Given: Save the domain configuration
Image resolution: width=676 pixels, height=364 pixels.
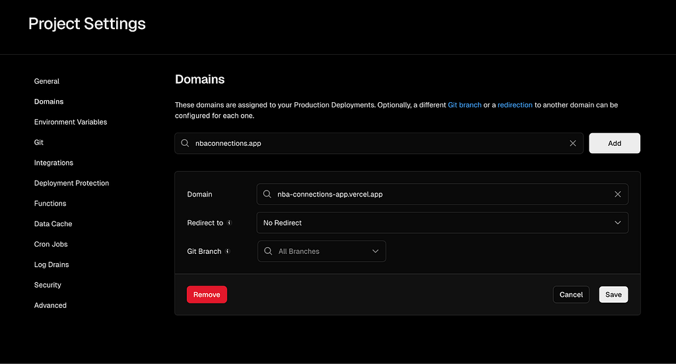Looking at the screenshot, I should click(613, 295).
